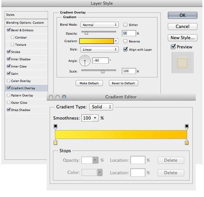Enable the Color Overlay checkbox
Viewport: 204px width, 197px height.
[8, 81]
